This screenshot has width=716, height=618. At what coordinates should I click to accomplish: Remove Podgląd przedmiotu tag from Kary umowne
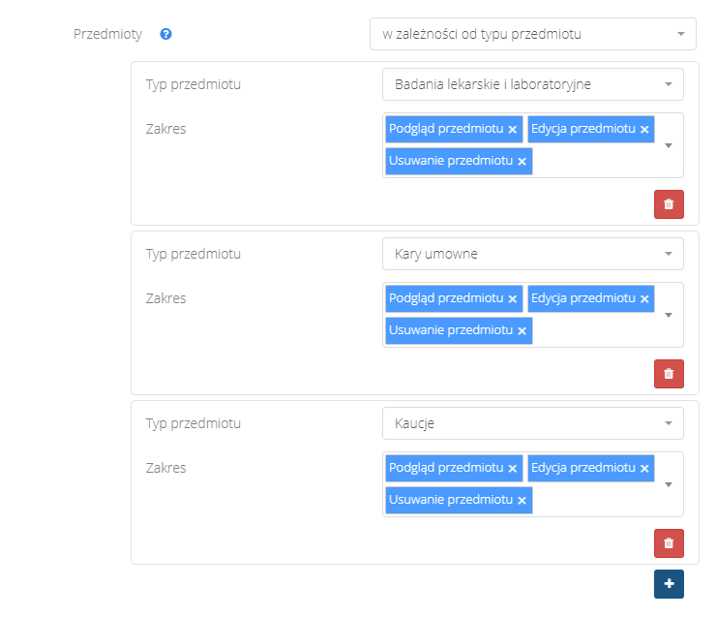(513, 298)
